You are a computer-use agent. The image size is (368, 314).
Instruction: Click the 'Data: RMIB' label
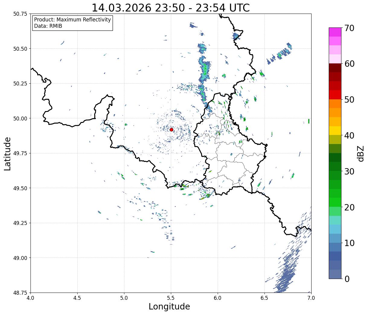pos(48,26)
